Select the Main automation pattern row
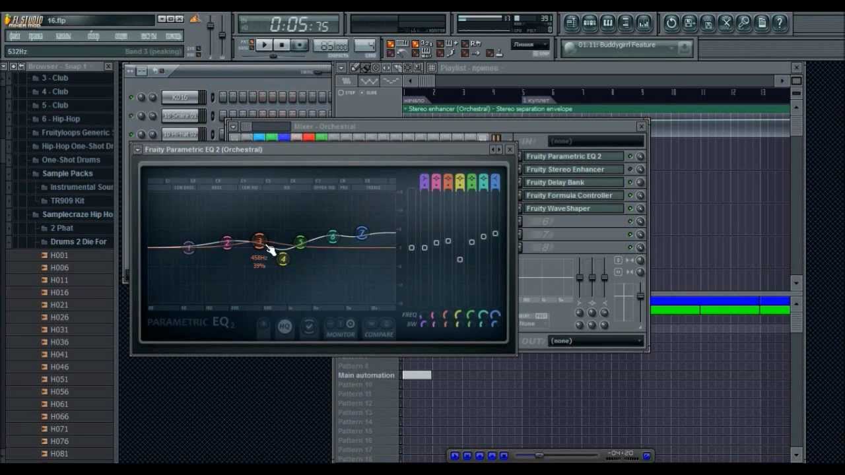 [366, 375]
